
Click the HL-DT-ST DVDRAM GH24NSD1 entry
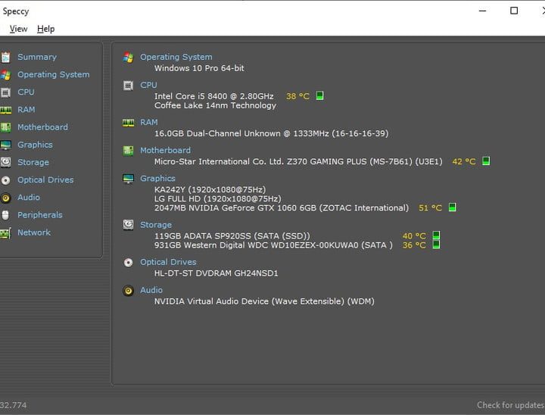[x=216, y=273]
